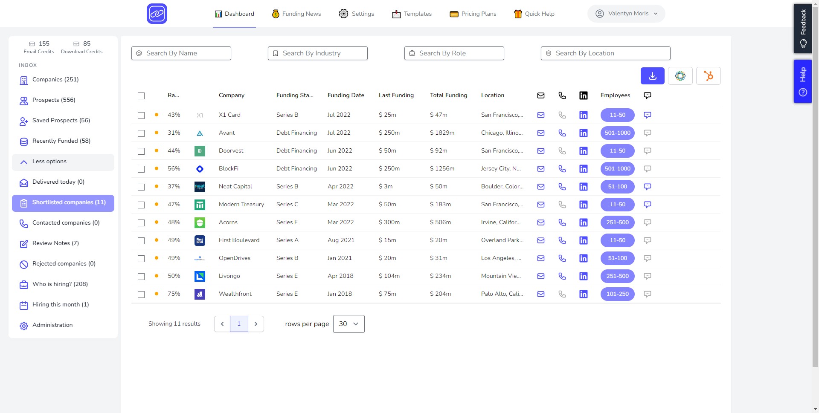This screenshot has width=819, height=413.
Task: Click the phone icon in Livongo row
Action: (x=562, y=276)
